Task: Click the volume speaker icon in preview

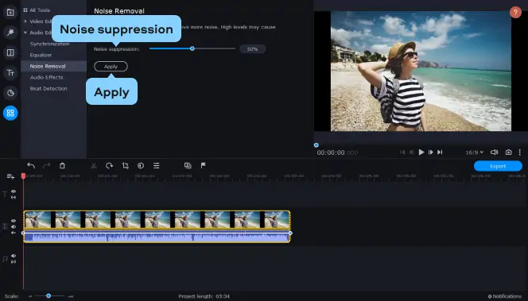Action: 494,152
